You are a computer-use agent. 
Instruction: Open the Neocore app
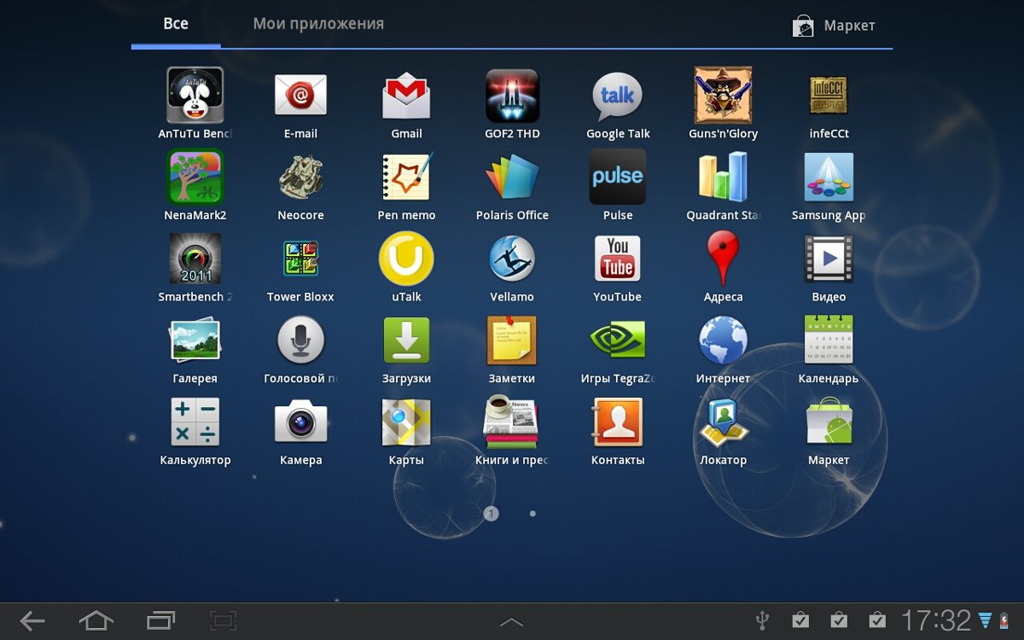(300, 177)
